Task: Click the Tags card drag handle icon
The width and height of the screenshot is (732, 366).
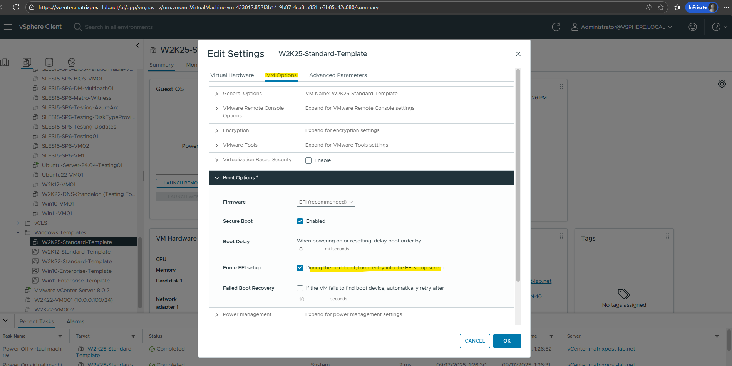Action: point(668,236)
